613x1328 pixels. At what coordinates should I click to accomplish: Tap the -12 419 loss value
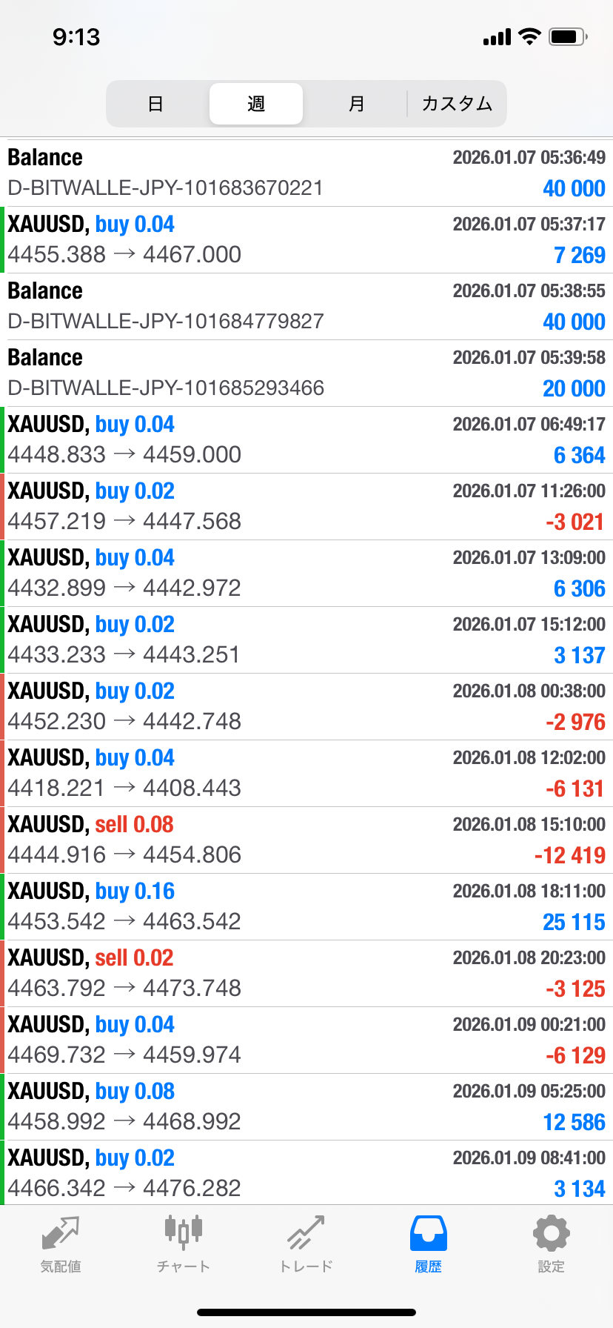pos(570,855)
